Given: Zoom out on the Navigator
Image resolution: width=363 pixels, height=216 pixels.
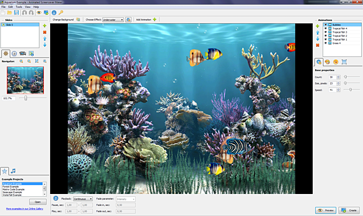Looking at the screenshot, I should (x=29, y=61).
